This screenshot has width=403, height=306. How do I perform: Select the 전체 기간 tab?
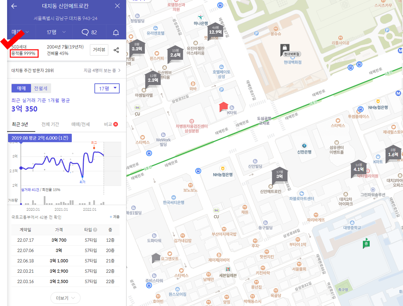tap(50, 124)
